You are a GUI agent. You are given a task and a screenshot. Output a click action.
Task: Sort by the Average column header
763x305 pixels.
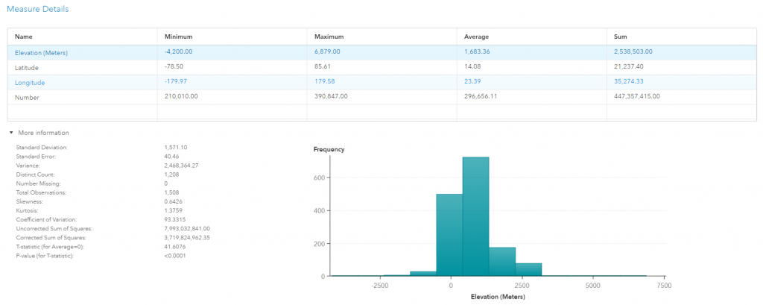coord(475,37)
